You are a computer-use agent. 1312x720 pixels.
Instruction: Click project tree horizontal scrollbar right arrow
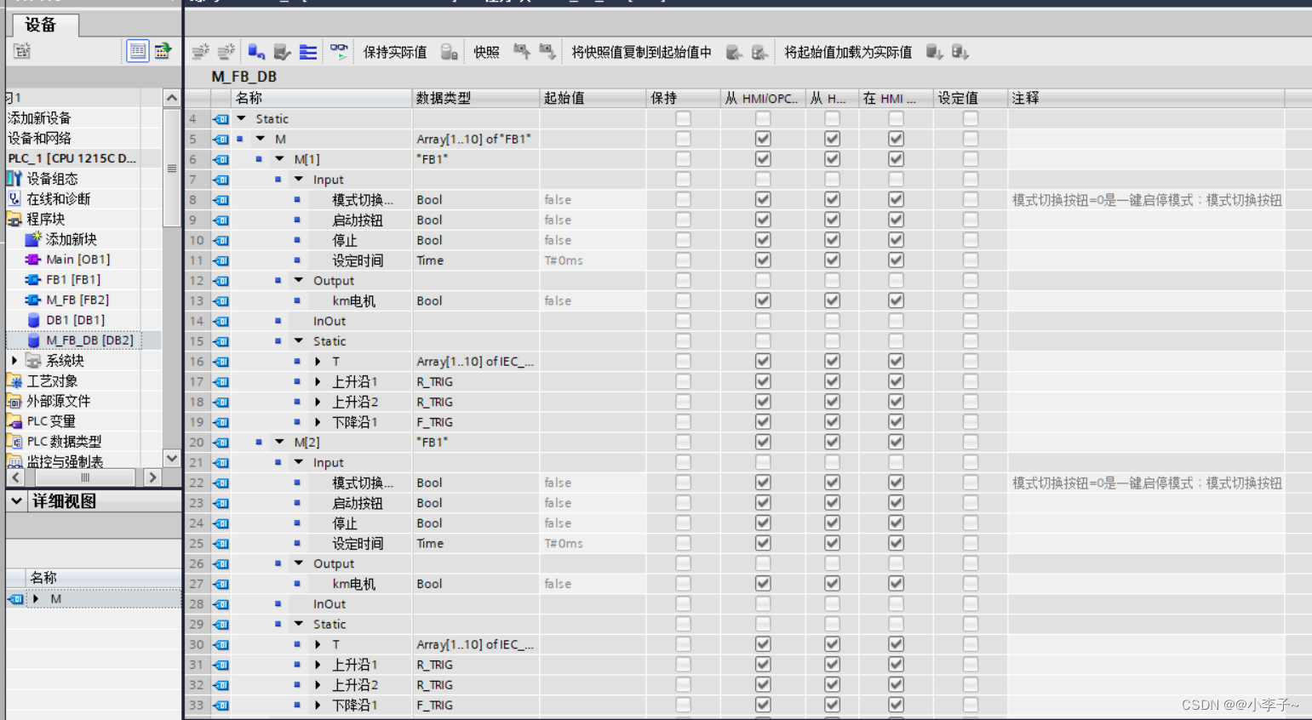click(x=152, y=477)
